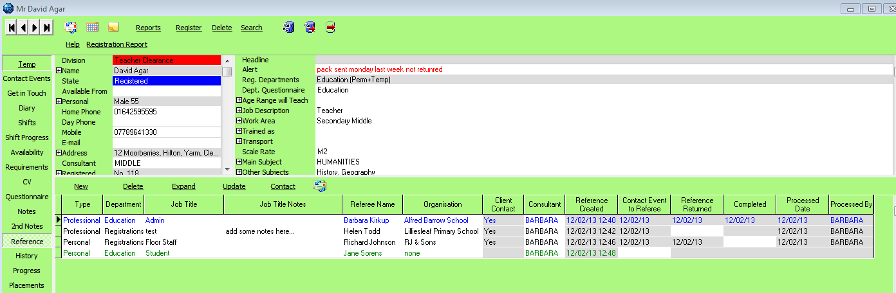Expand the Address field
Image resolution: width=896 pixels, height=293 pixels.
(59, 153)
